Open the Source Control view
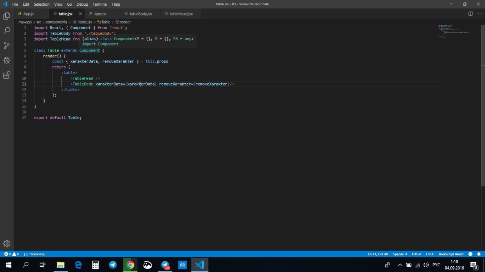485x272 pixels. [6, 45]
